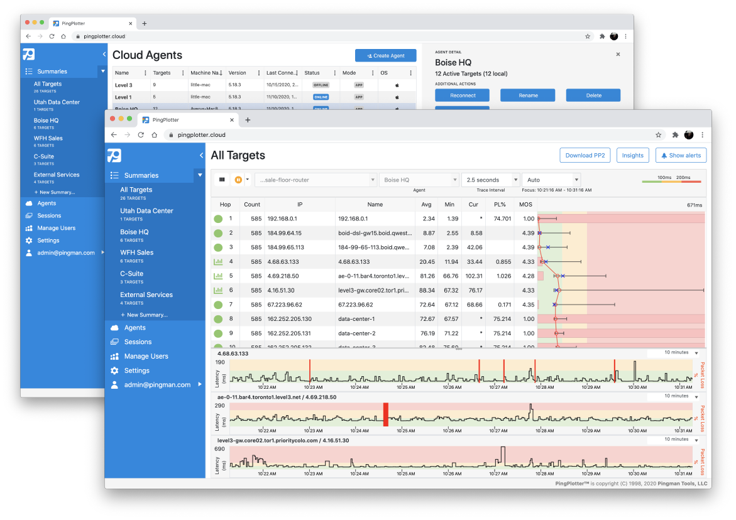Expand the admin@pingman.com arrow in front sidebar
736x520 pixels.
pyautogui.click(x=200, y=384)
